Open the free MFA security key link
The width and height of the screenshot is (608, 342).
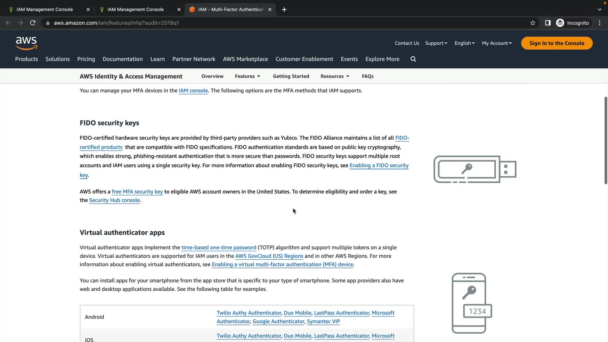[x=137, y=192]
